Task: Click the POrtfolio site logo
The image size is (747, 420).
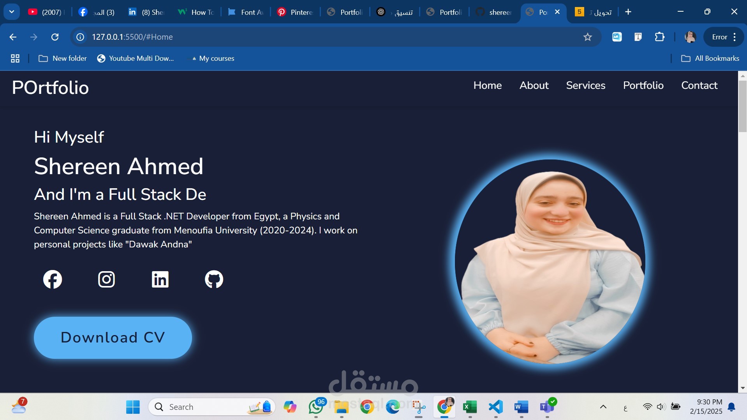Action: 50,88
